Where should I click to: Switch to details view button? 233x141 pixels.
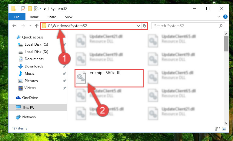point(218,129)
